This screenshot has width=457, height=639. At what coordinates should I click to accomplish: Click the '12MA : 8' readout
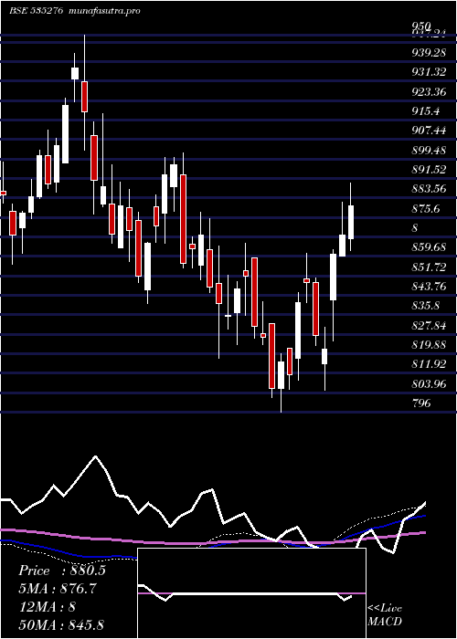tap(47, 607)
